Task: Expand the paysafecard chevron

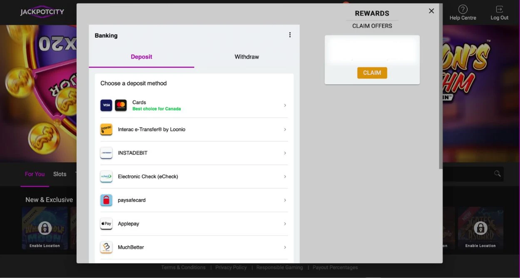Action: [x=285, y=200]
